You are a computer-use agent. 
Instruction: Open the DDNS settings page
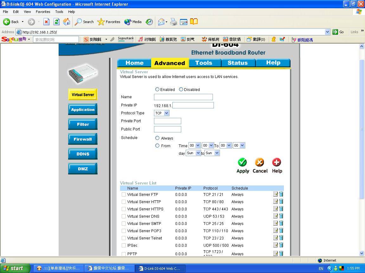coord(83,154)
